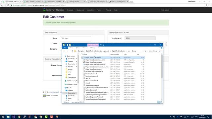Reload the Serial Key Manager page
The width and height of the screenshot is (212, 119).
(x=8, y=5)
